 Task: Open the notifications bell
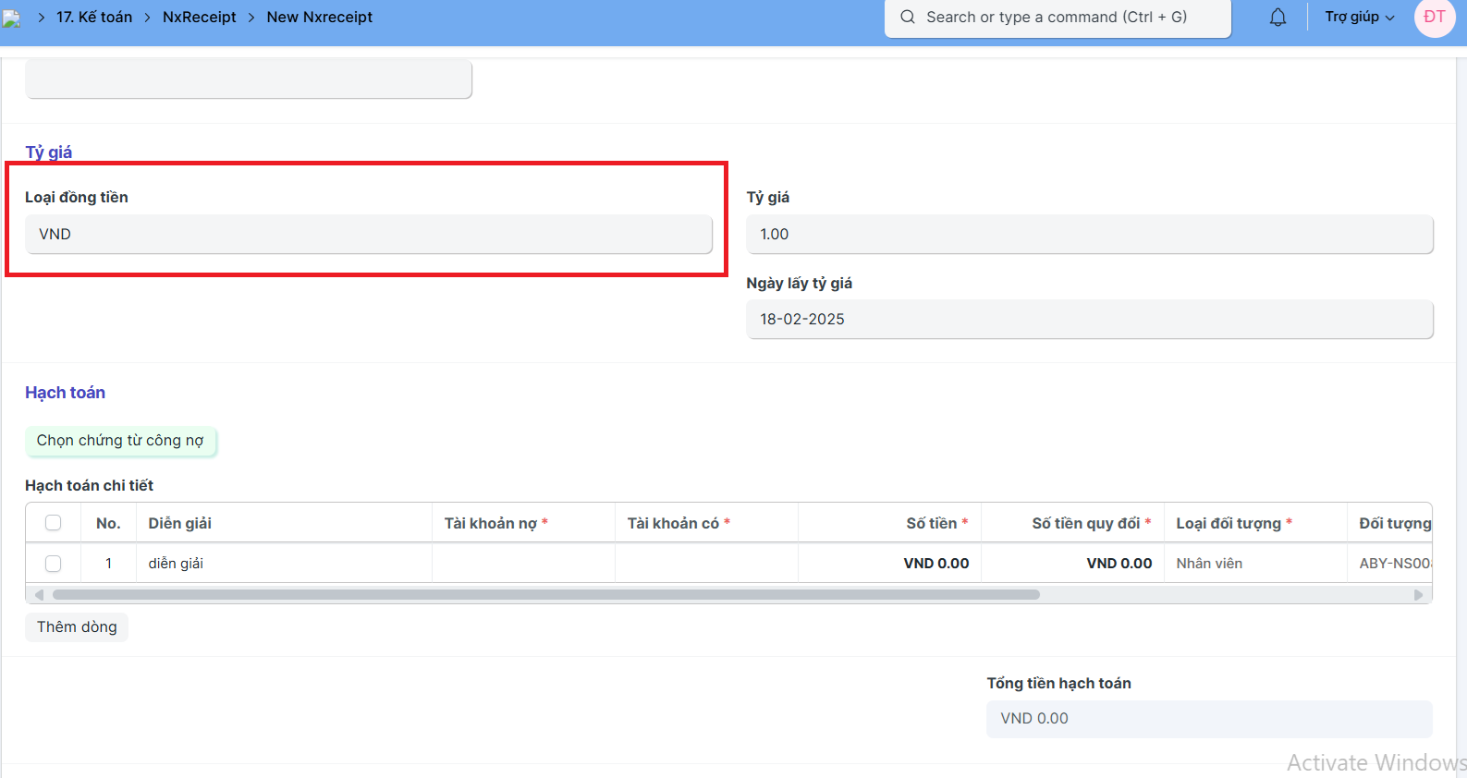point(1278,18)
